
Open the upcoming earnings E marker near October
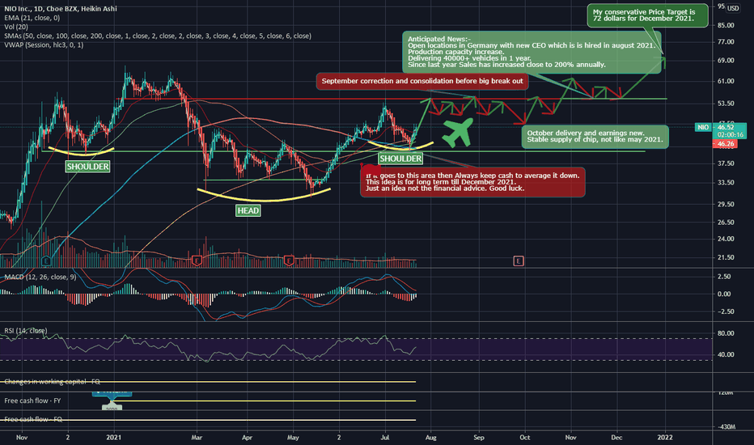click(519, 261)
